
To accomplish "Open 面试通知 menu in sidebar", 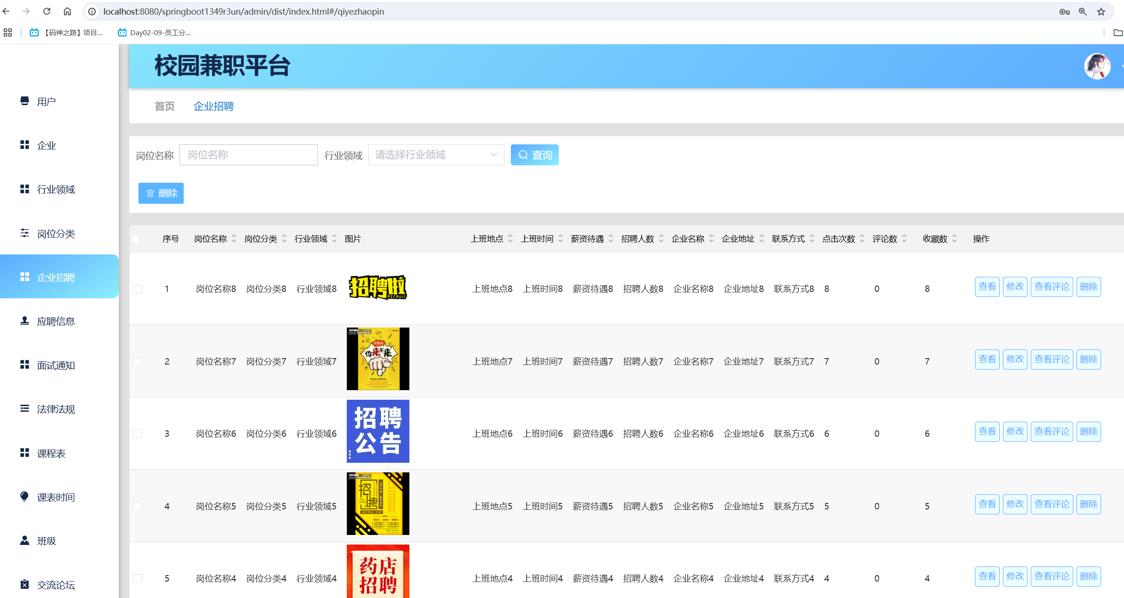I will (x=56, y=365).
